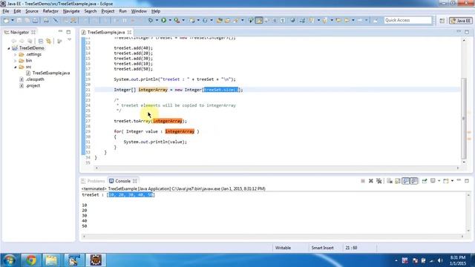Maximize the Console panel
Image resolution: width=475 pixels, height=267 pixels.
467,181
